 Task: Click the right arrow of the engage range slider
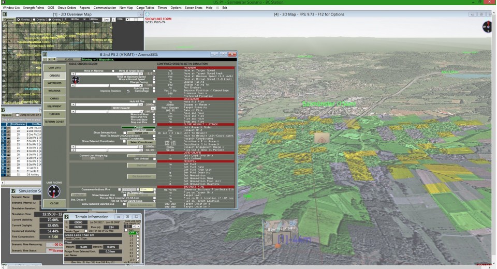[141, 104]
